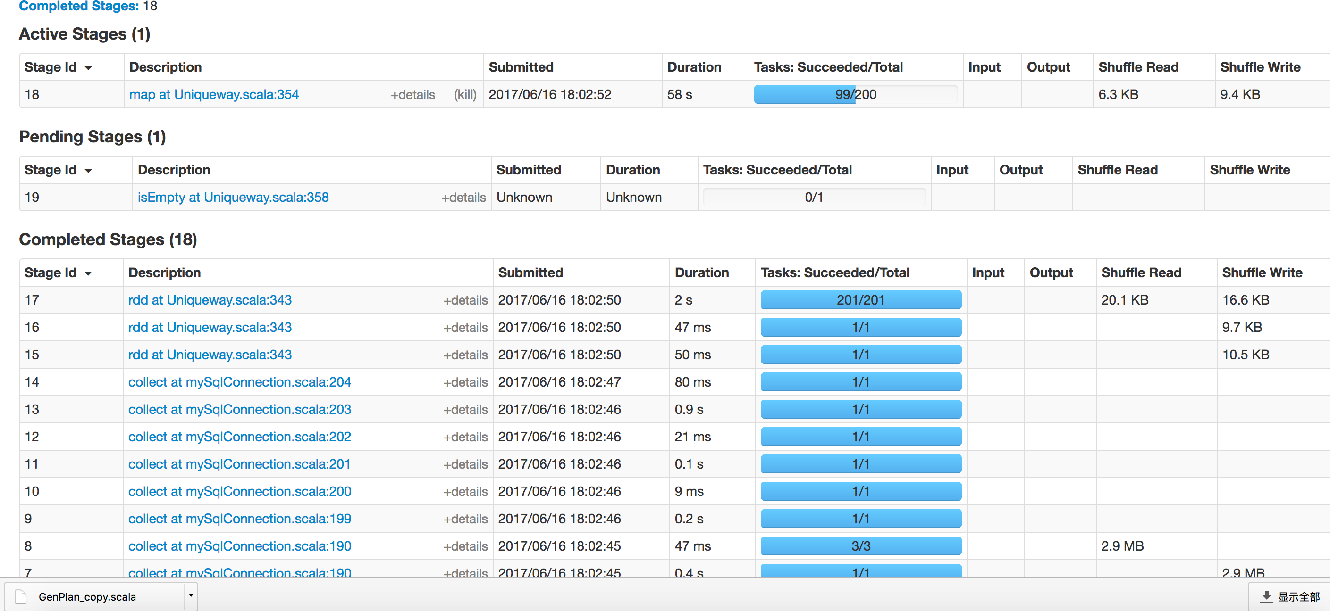Select 6.3 KB shuffle read for stage 18

click(1118, 94)
